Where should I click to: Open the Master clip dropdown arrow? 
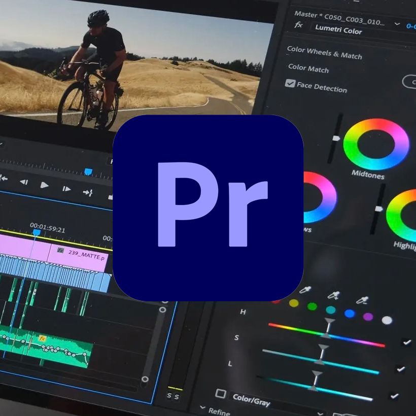point(397,24)
